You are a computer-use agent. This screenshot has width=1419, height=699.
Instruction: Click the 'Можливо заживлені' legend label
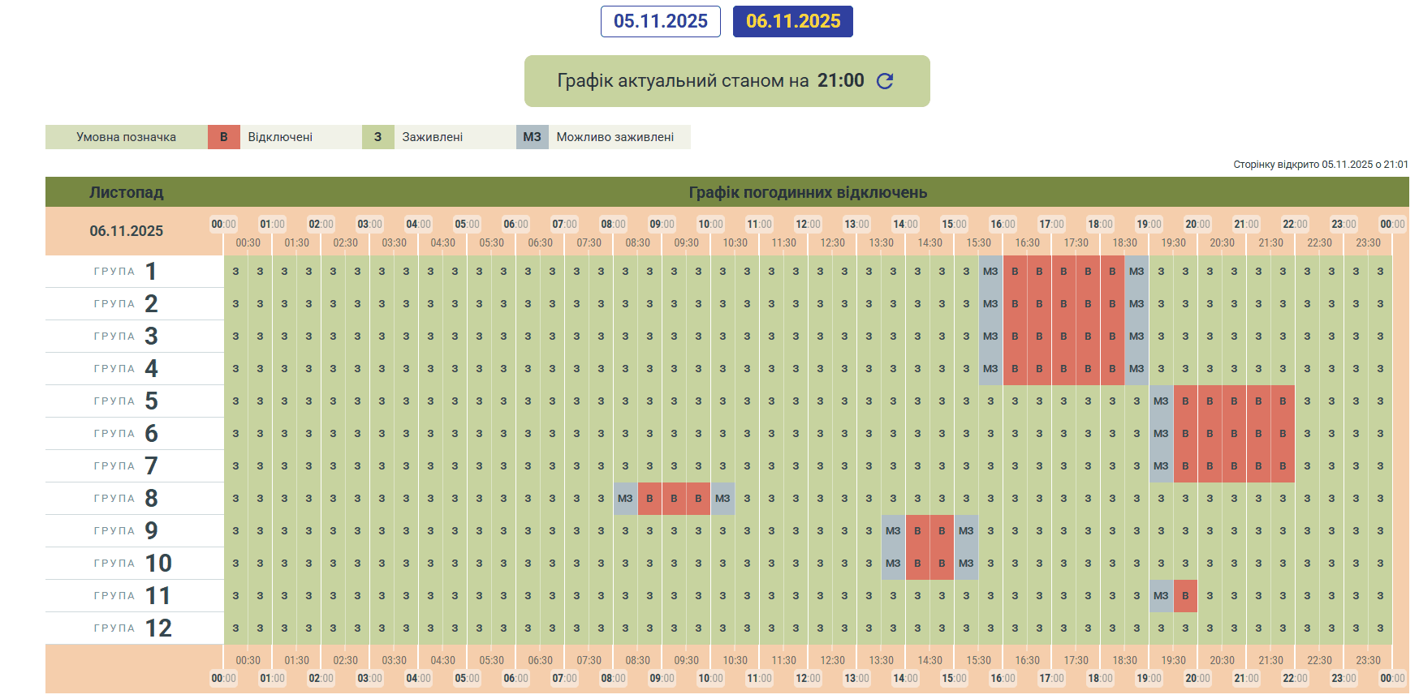[615, 137]
